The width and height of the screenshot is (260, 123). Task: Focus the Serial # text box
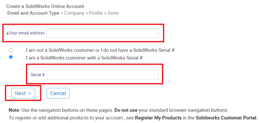(102, 75)
